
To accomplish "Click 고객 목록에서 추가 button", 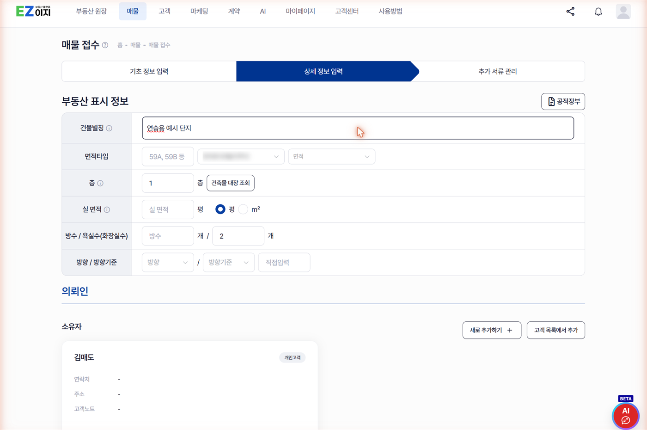I will [555, 330].
